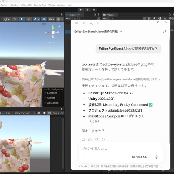Go back with Claude's left arrow

pos(99,23)
